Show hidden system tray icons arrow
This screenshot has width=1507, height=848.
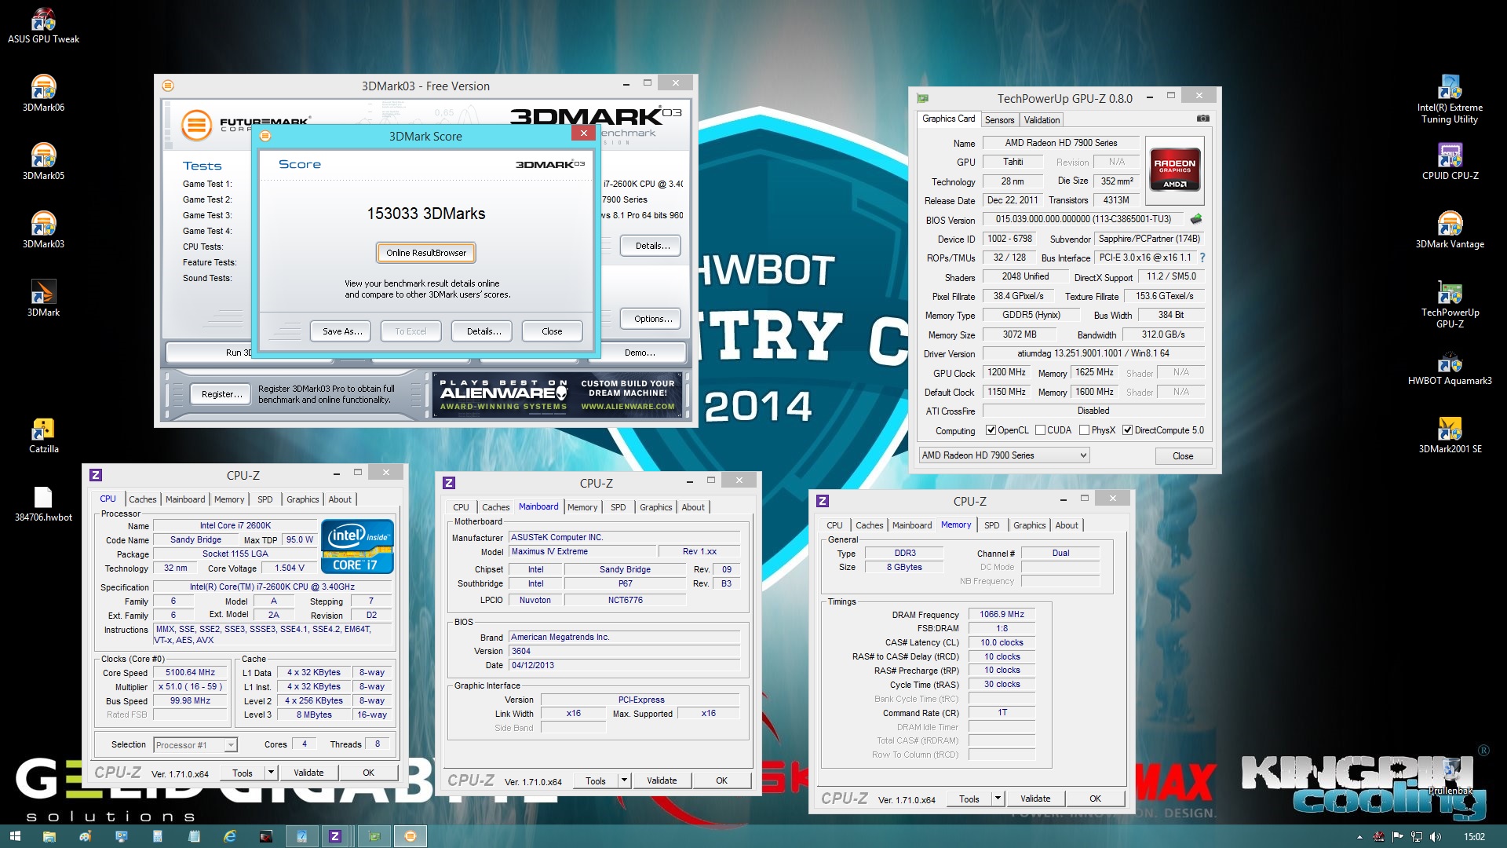pos(1359,837)
